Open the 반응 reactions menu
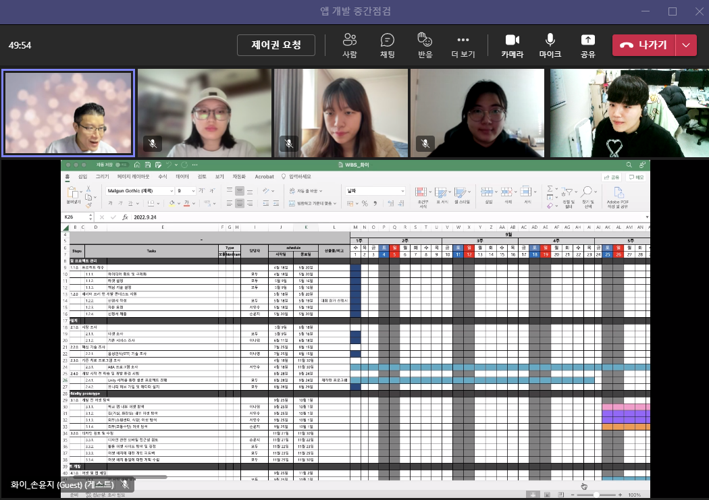Screen dimensions: 709x500 425,45
